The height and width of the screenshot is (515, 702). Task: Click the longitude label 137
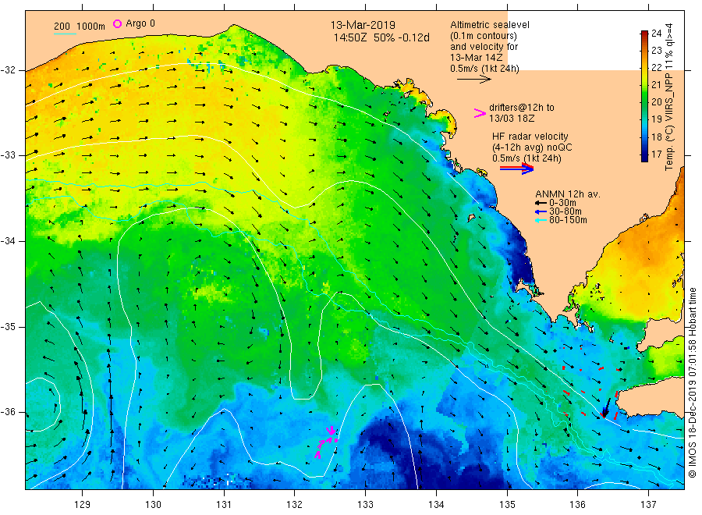tap(648, 505)
